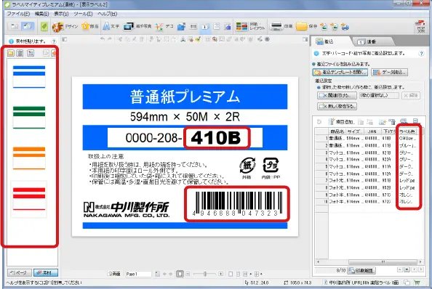Click the 保存 save folder icon
Image resolution: width=432 pixels, height=289 pixels.
coord(301,26)
